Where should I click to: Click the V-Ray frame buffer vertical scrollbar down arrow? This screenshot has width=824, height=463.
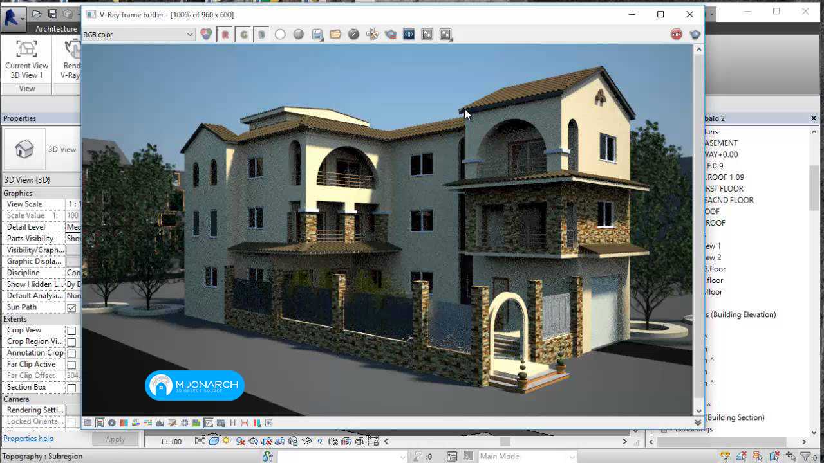698,412
